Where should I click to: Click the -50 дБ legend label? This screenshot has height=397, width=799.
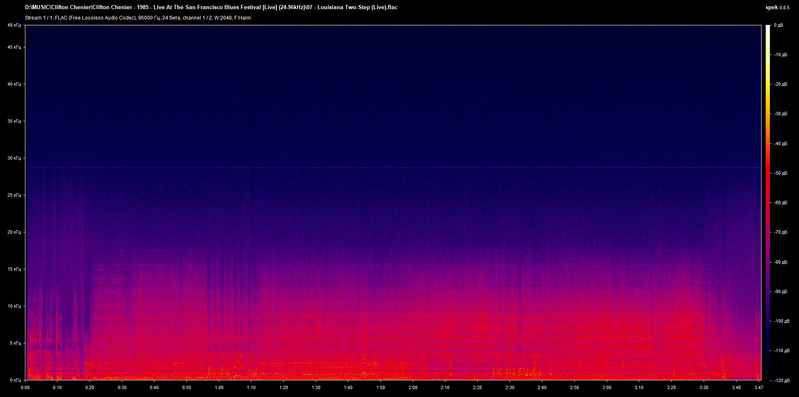780,173
